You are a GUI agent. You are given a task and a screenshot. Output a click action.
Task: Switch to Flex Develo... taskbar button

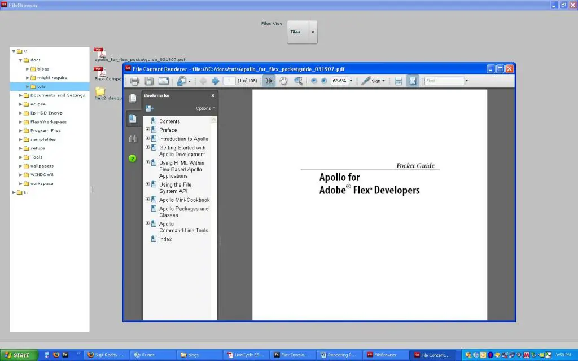pos(293,355)
